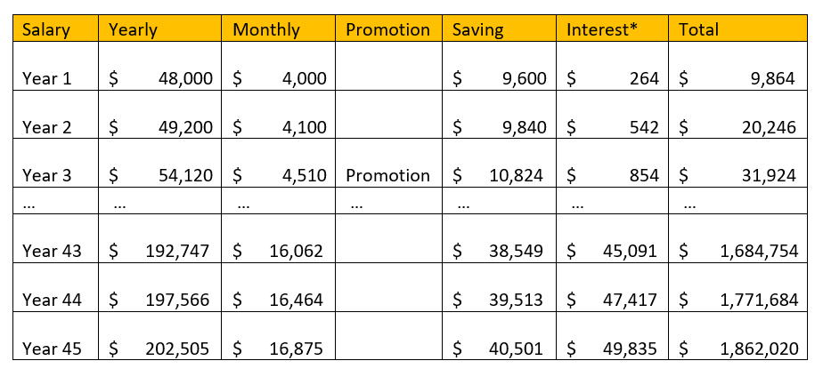This screenshot has width=823, height=377.
Task: Select the Salary header cell
Action: pyautogui.click(x=55, y=28)
